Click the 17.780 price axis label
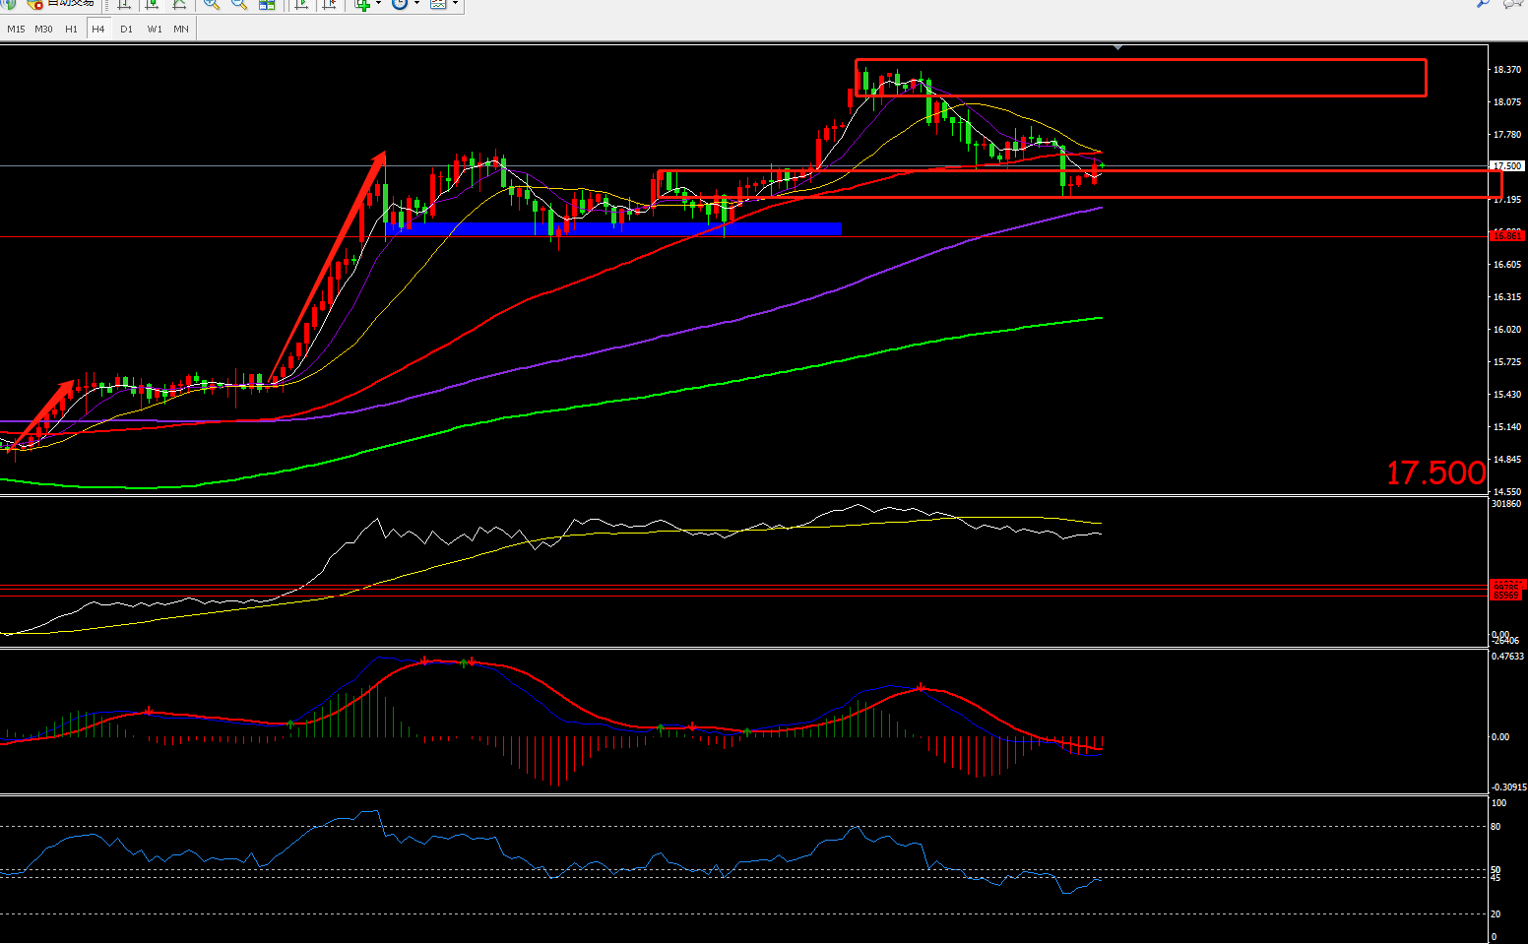Screen dimensions: 1528x944 (1506, 135)
